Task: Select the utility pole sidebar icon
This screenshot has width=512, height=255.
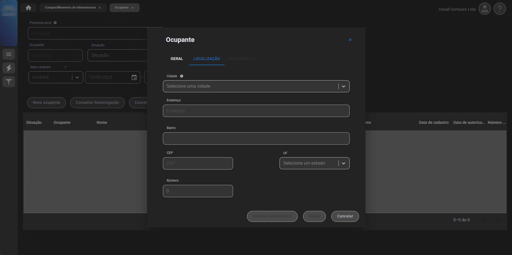Action: tap(9, 82)
